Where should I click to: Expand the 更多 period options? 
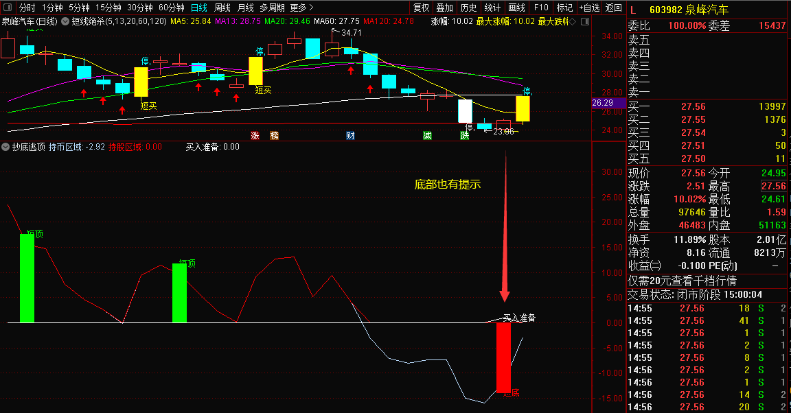301,8
